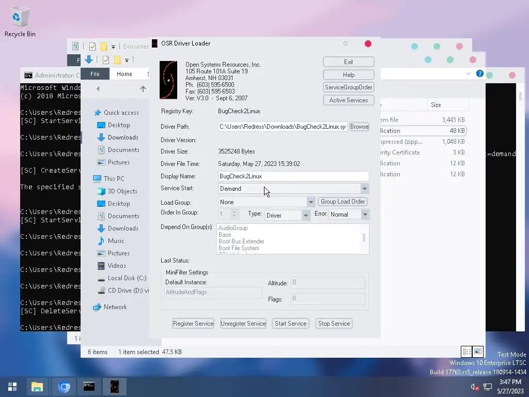Select Boot File System in dependency list
This screenshot has height=397, width=529.
pos(239,248)
